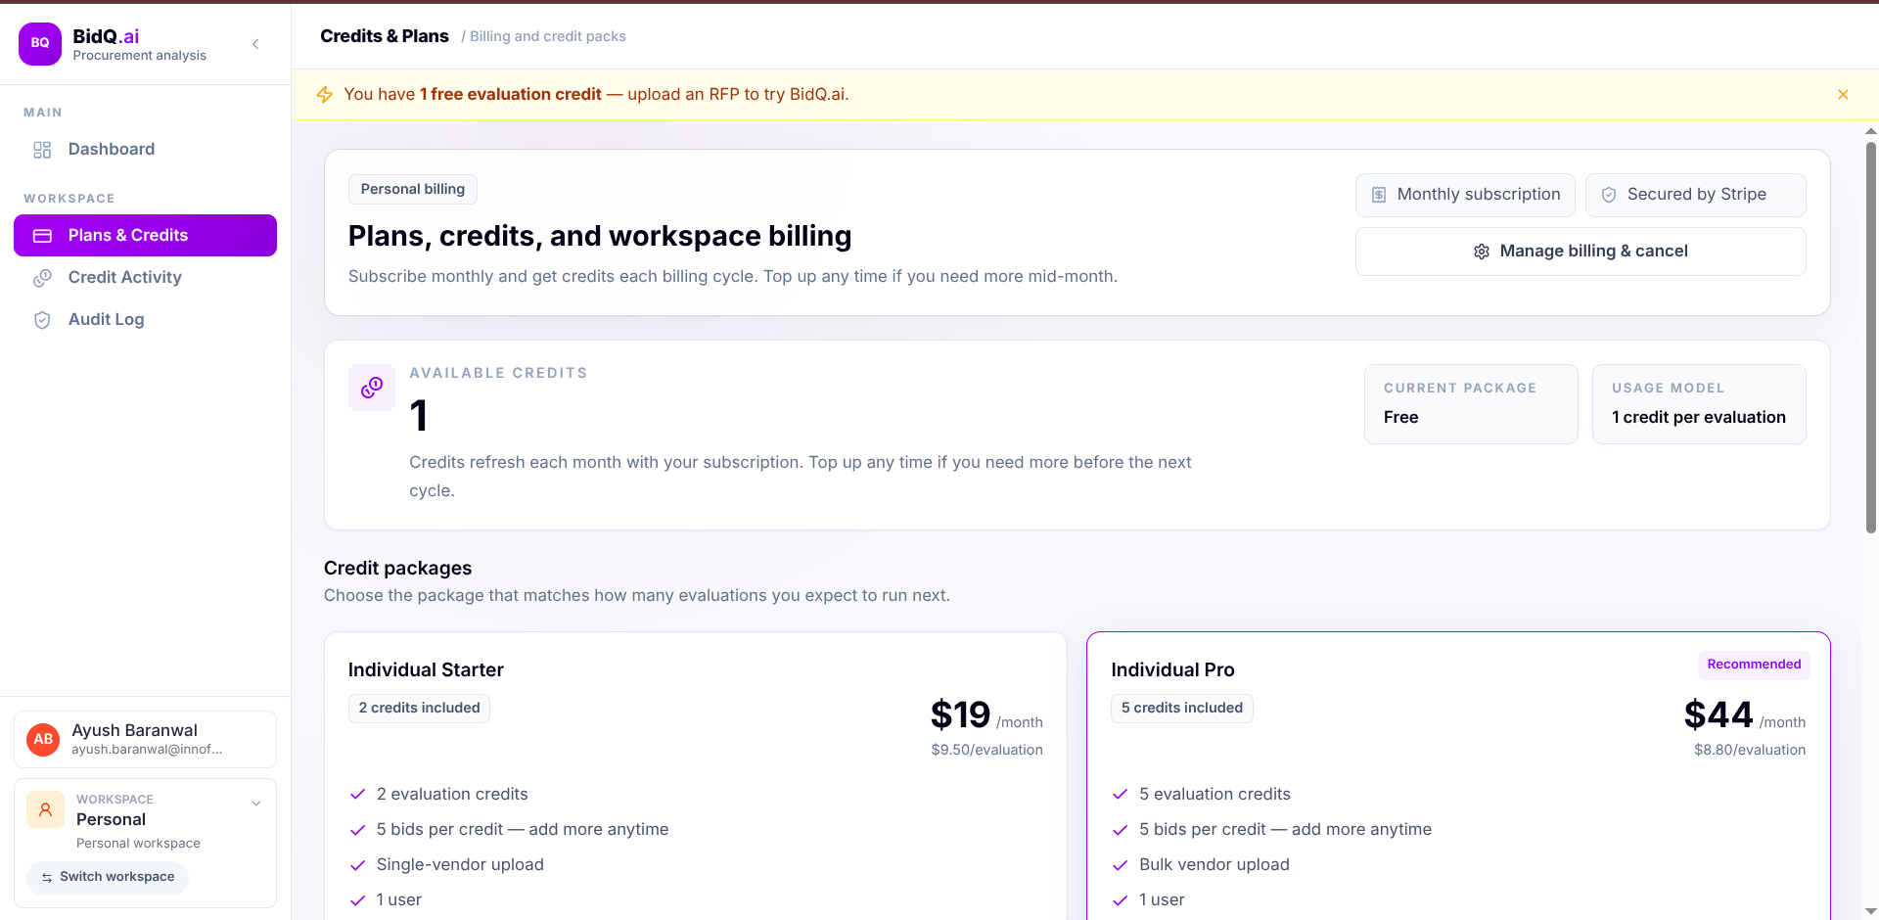The image size is (1879, 920).
Task: Click the gear icon in Manage billing
Action: pyautogui.click(x=1482, y=252)
